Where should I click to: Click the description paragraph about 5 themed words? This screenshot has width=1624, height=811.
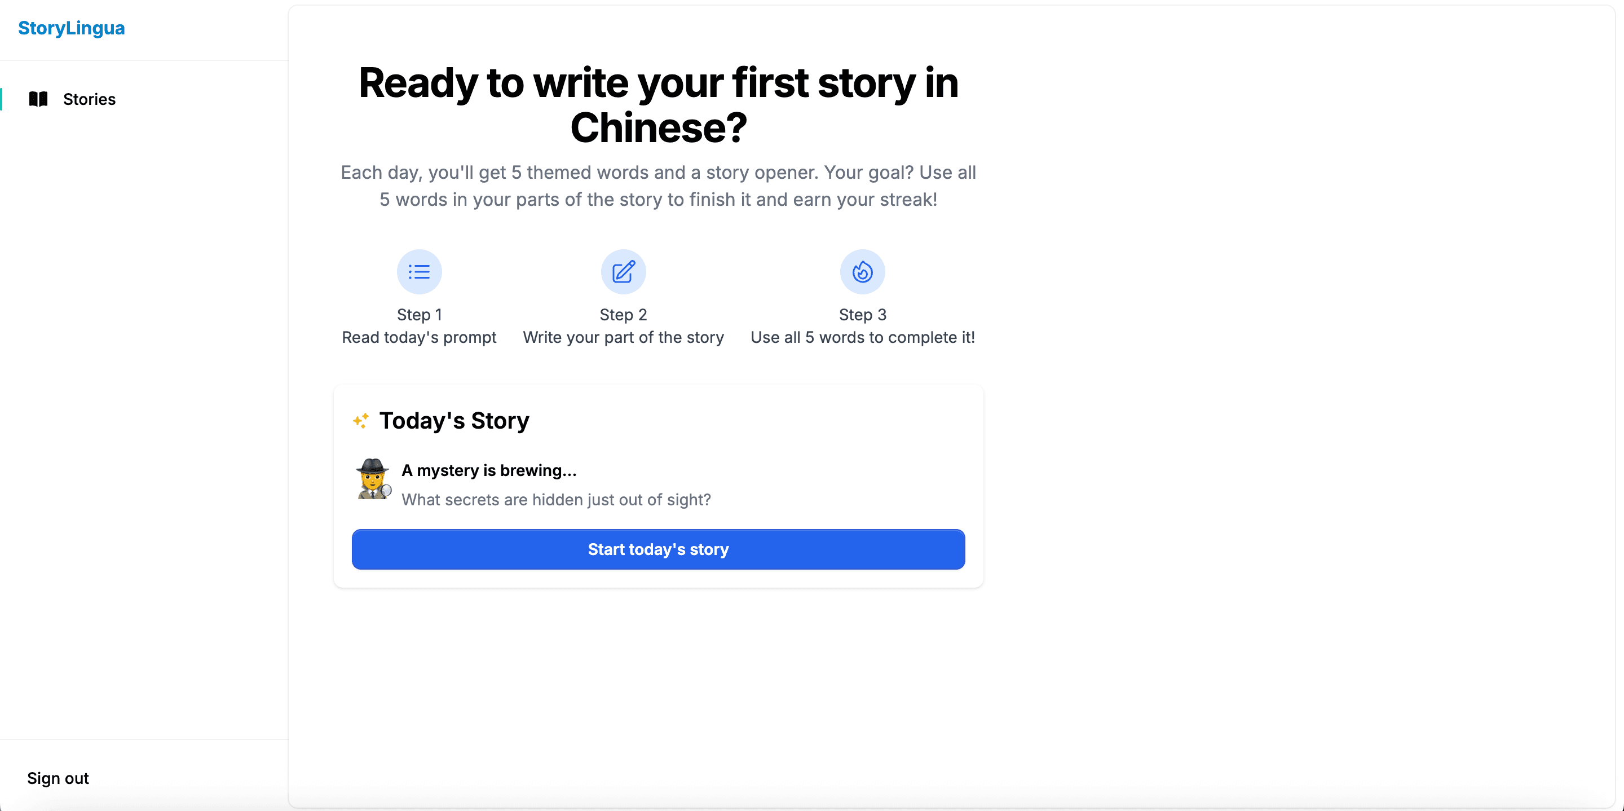[658, 186]
